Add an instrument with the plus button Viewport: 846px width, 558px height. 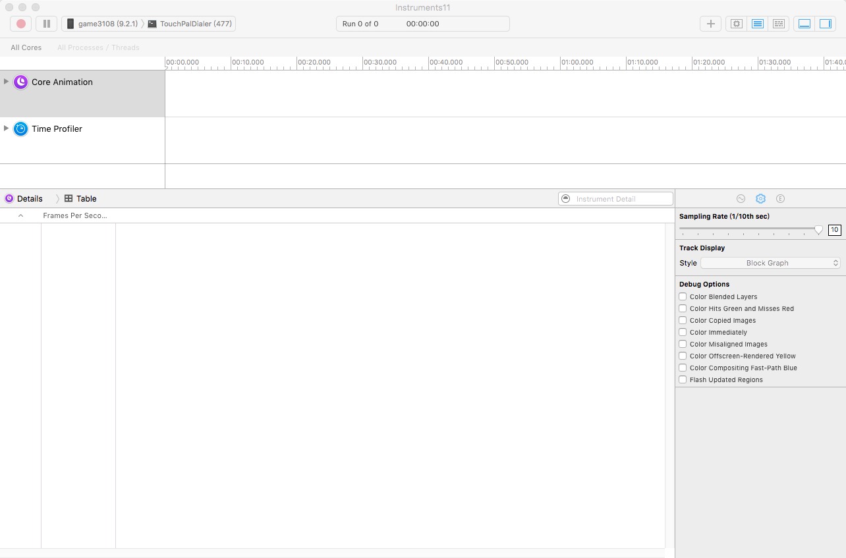(710, 24)
